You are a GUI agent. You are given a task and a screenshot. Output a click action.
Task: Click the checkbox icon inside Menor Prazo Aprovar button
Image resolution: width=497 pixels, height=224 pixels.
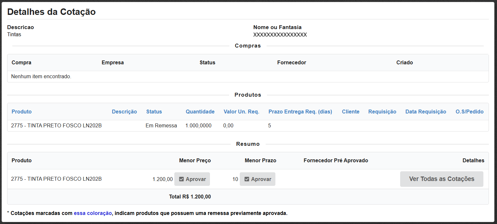pos(247,179)
